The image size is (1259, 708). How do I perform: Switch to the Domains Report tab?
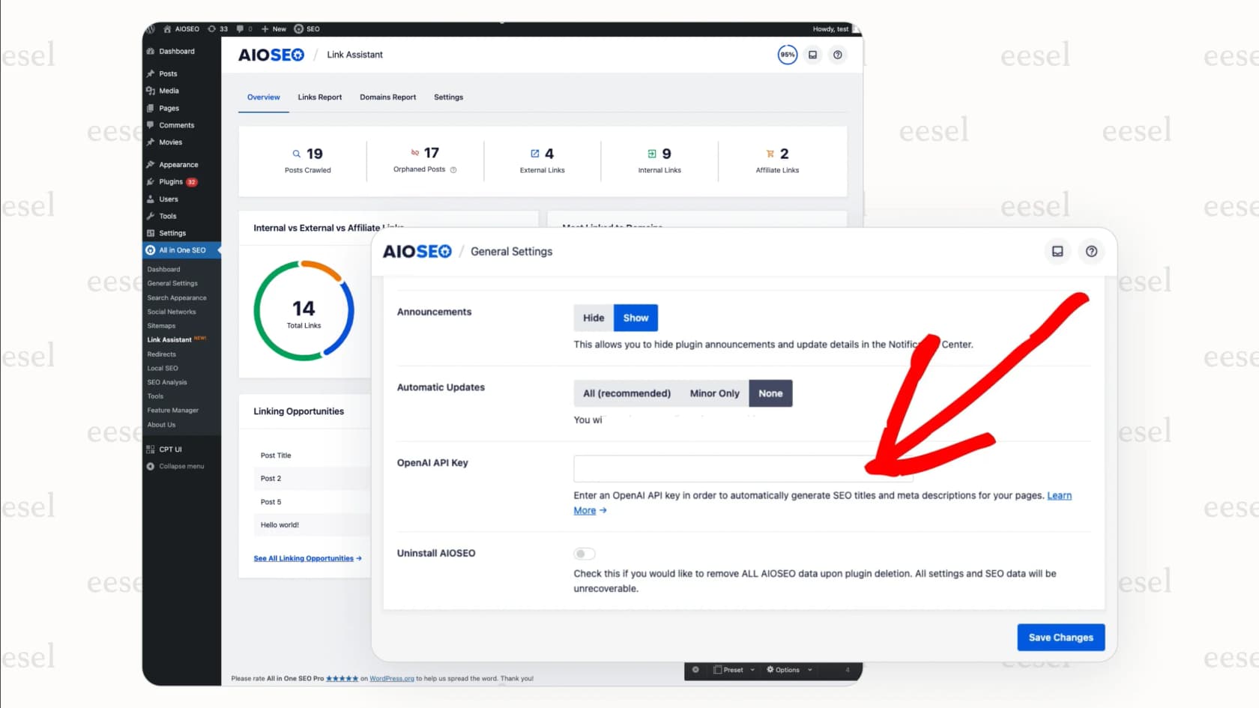pos(387,97)
